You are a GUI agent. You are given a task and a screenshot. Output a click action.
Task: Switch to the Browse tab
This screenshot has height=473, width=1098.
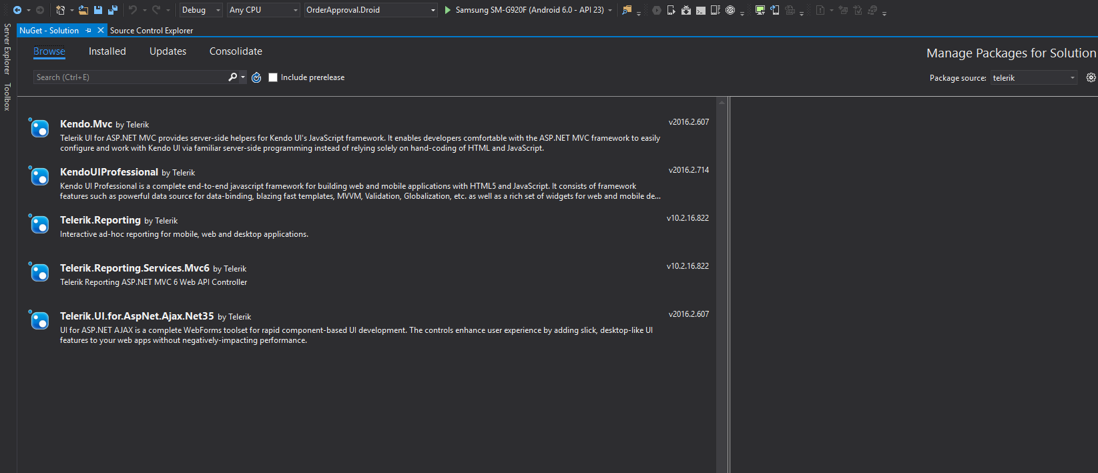pos(49,51)
